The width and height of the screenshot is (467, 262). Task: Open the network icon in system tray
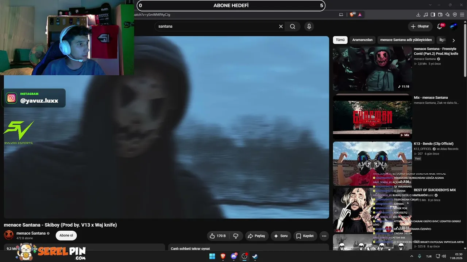pyautogui.click(x=437, y=256)
